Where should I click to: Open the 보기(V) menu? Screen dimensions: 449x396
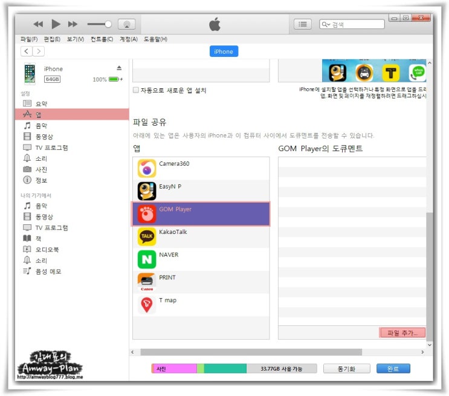pos(76,39)
